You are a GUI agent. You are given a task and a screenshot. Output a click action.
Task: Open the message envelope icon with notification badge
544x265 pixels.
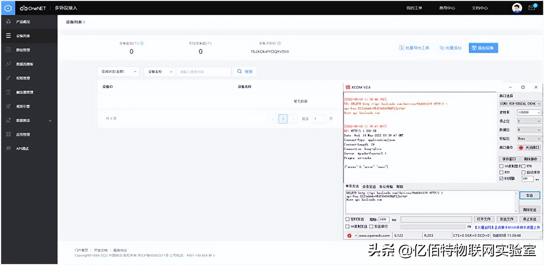pos(531,7)
